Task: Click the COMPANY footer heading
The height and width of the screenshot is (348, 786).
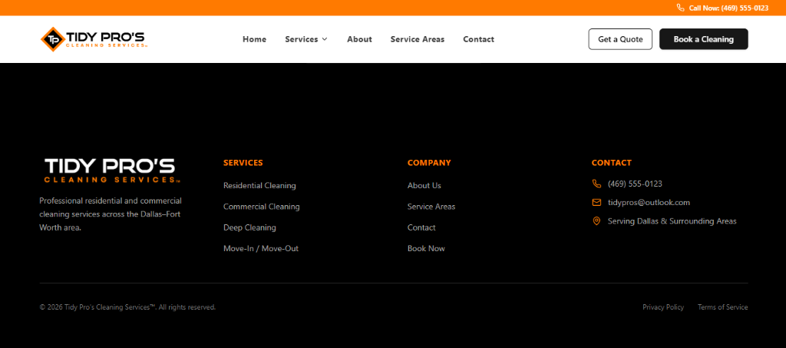Action: [429, 163]
